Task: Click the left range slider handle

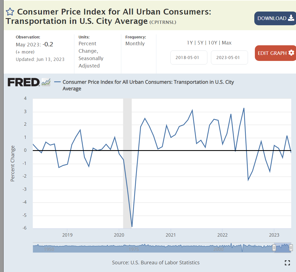Action: [x=274, y=248]
